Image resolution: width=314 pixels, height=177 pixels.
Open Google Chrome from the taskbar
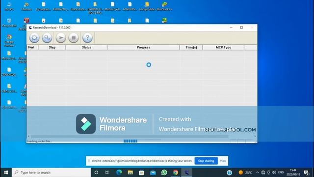point(176,173)
